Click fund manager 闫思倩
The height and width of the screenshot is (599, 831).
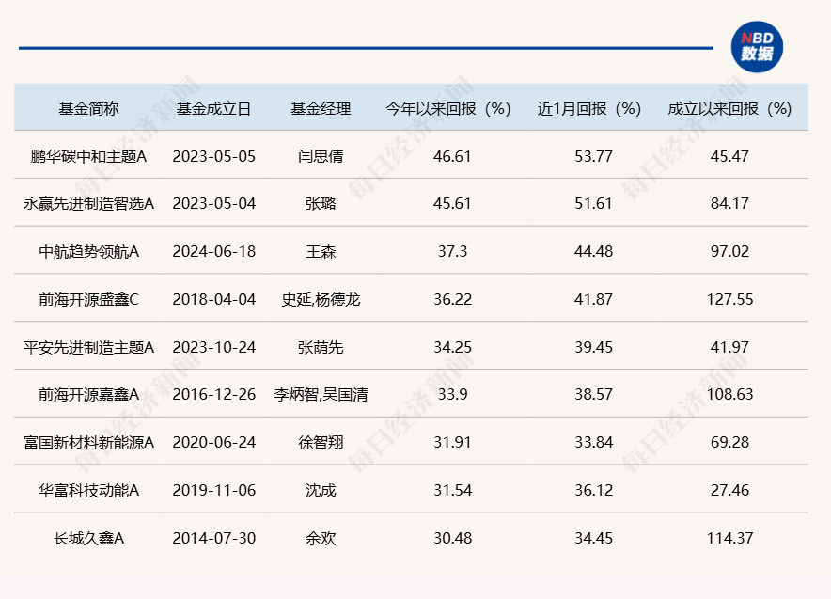321,156
